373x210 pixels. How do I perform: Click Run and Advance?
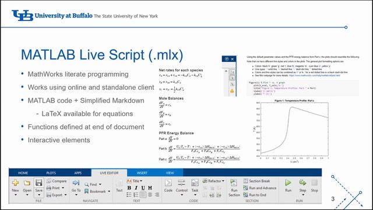click(x=260, y=188)
